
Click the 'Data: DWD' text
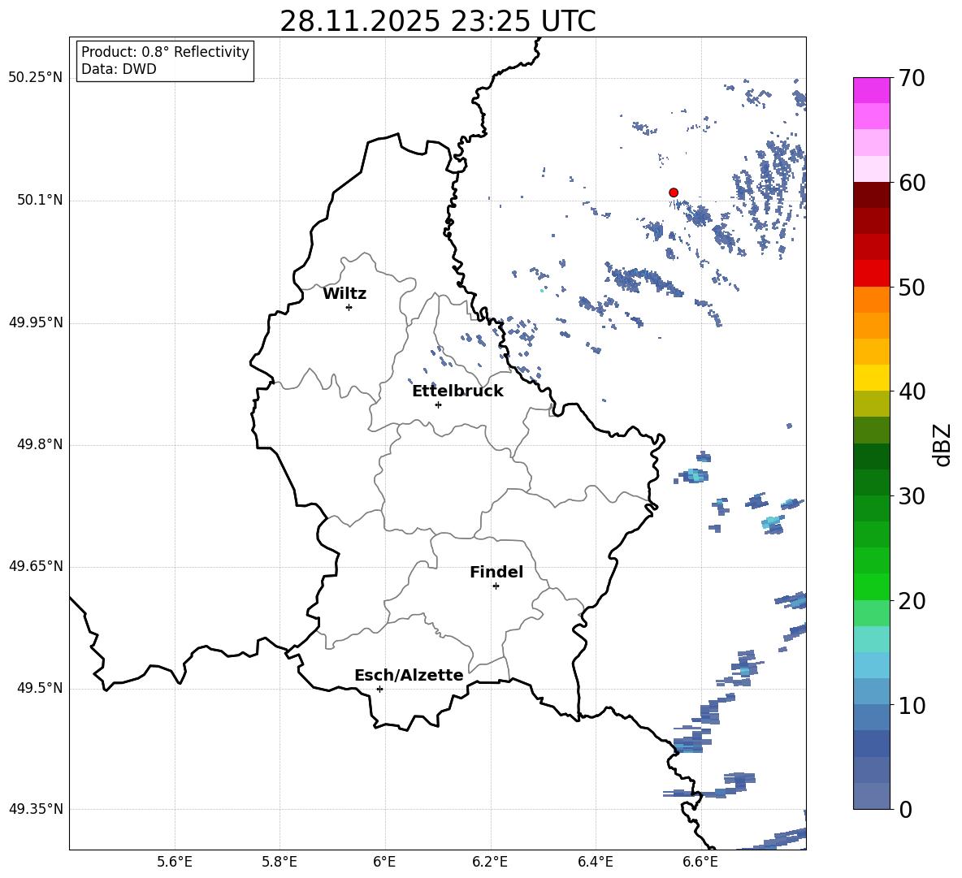point(119,69)
